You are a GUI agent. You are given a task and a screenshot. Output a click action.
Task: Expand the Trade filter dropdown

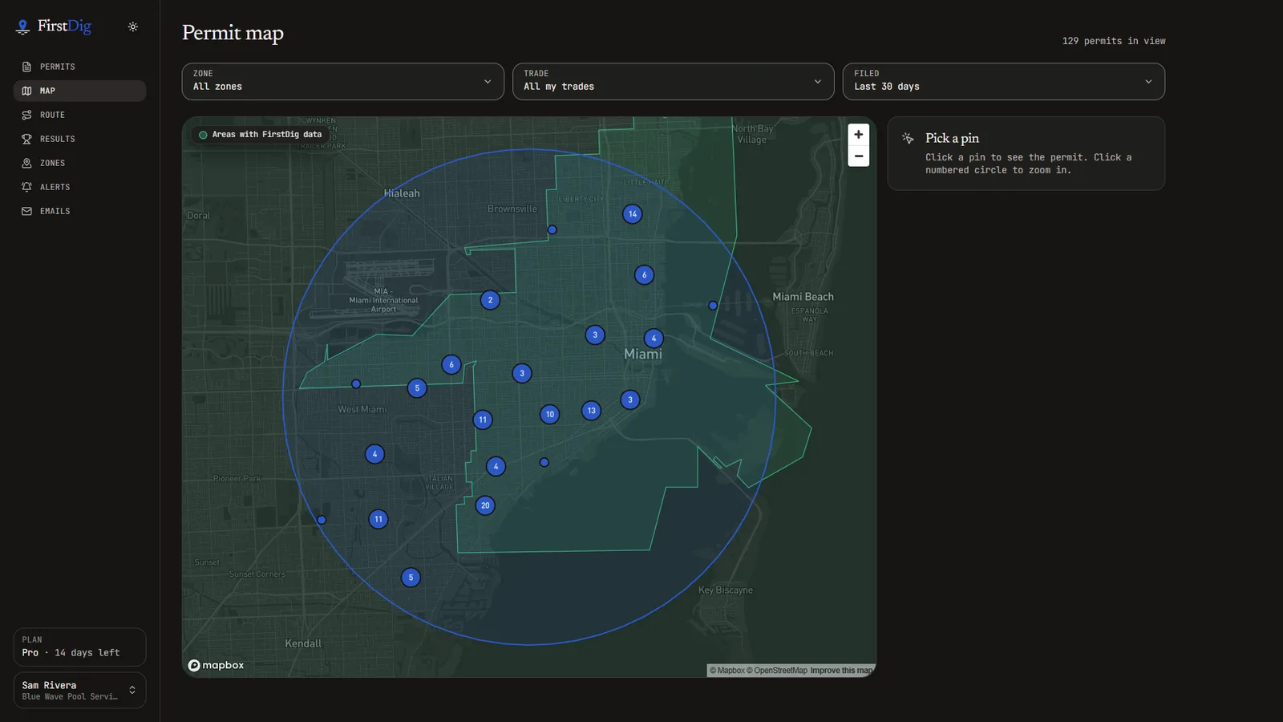point(674,82)
